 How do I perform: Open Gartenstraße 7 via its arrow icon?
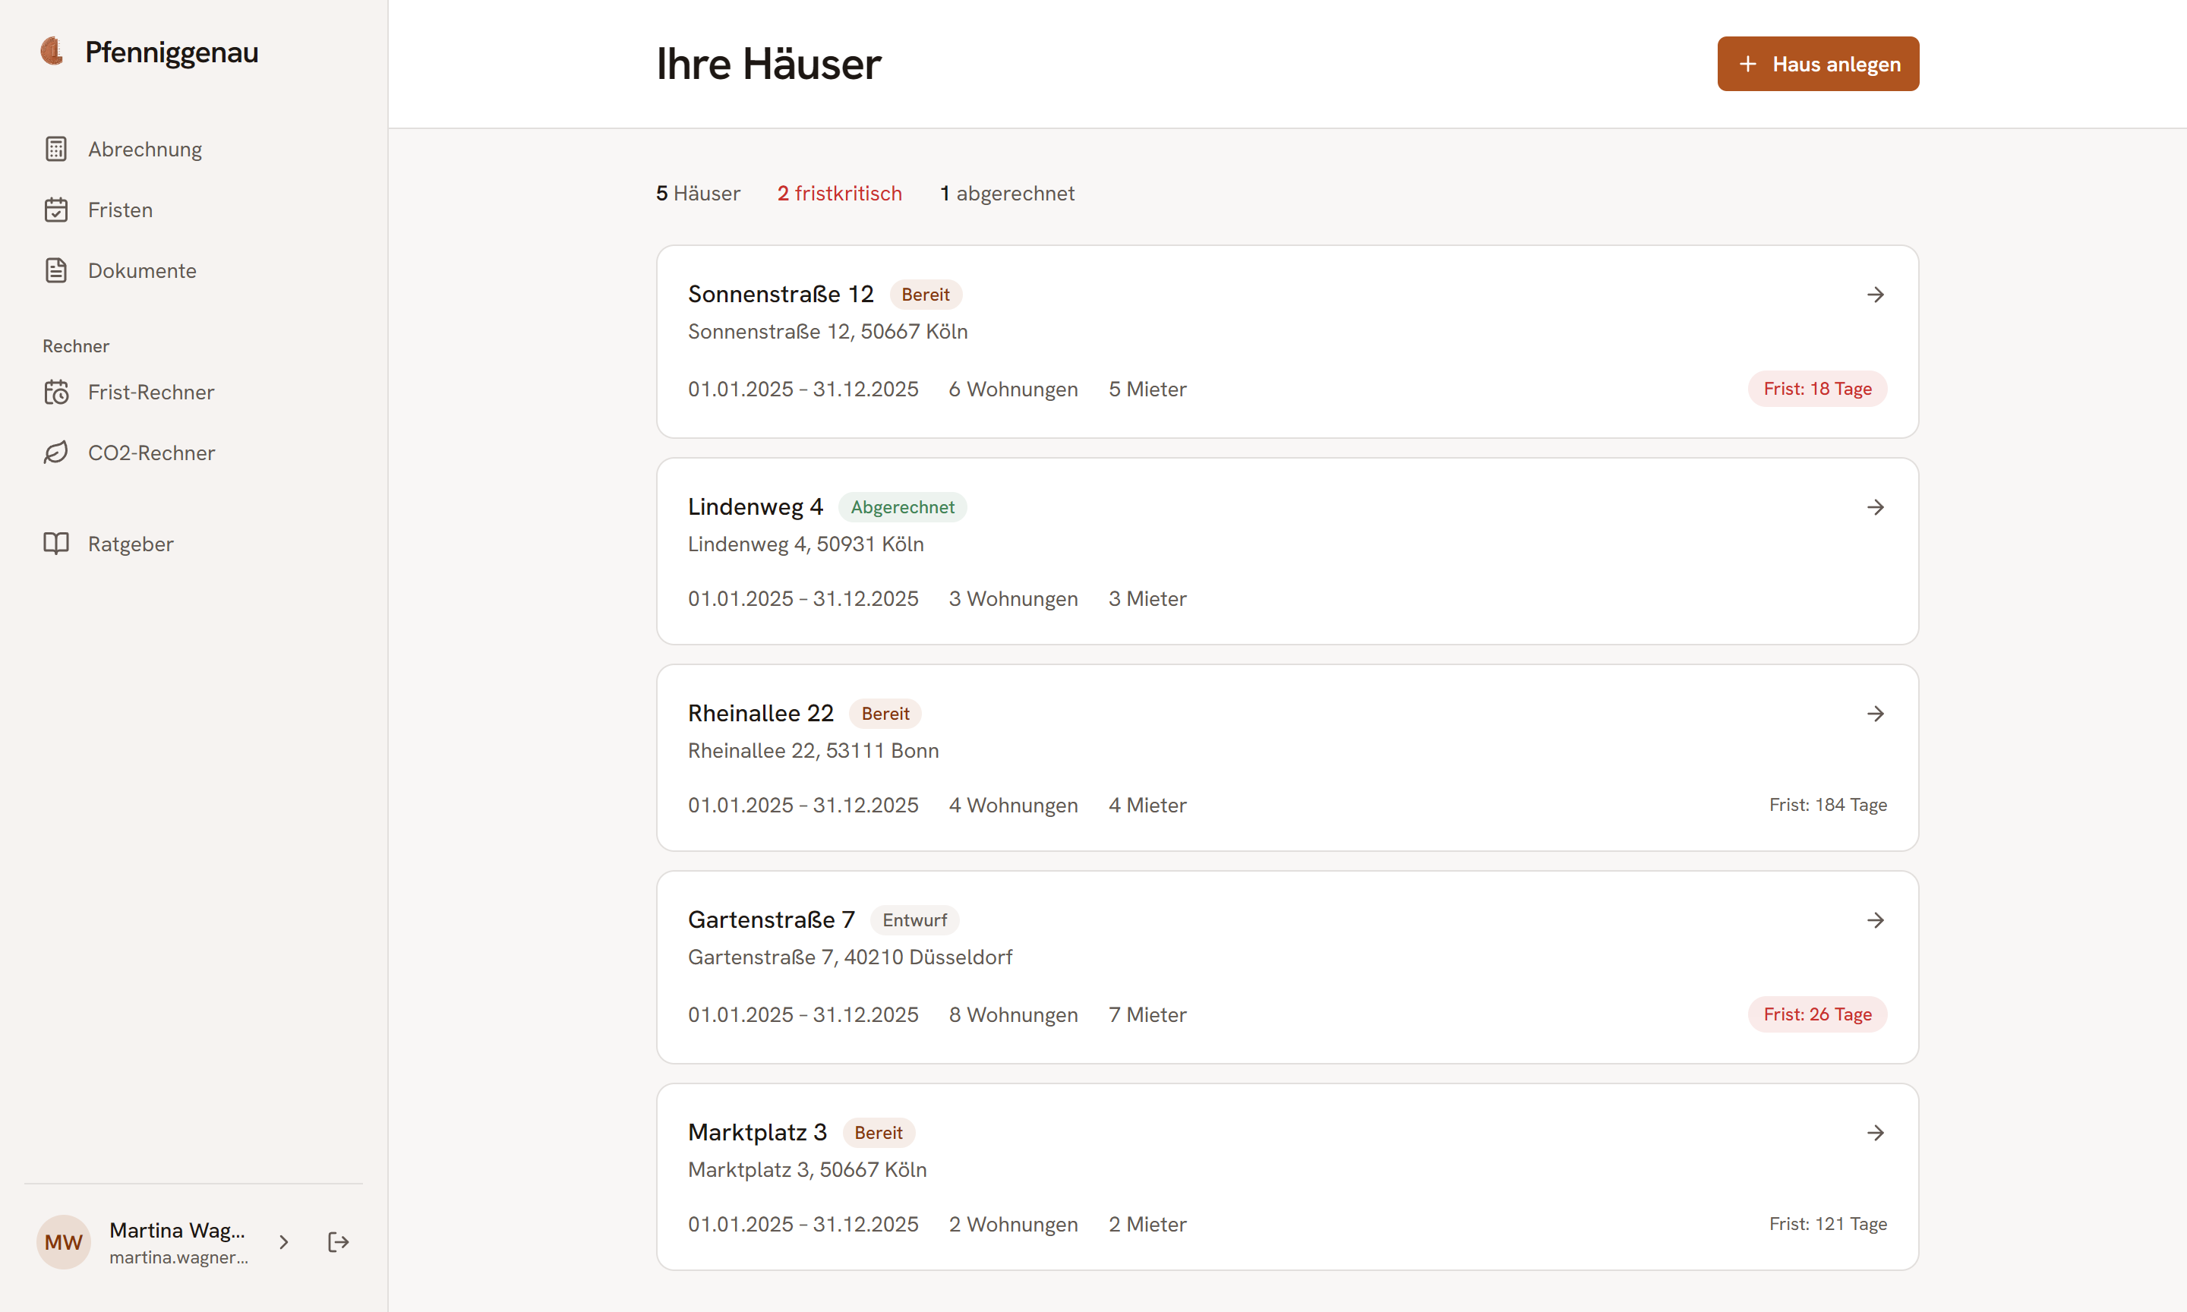[1876, 920]
